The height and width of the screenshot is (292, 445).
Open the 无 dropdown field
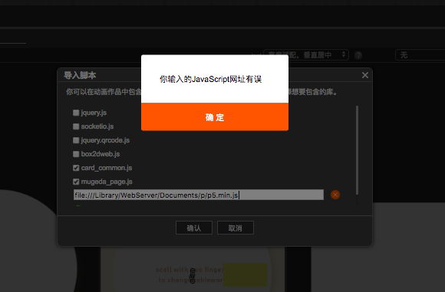tap(420, 55)
